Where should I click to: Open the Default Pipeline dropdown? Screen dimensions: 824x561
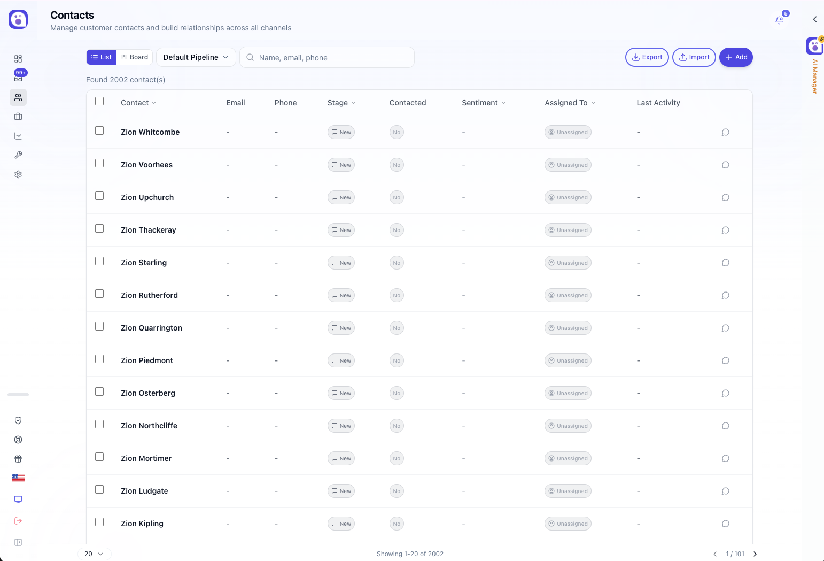click(196, 57)
